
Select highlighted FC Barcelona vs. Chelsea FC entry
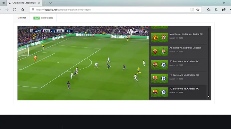pos(178,92)
